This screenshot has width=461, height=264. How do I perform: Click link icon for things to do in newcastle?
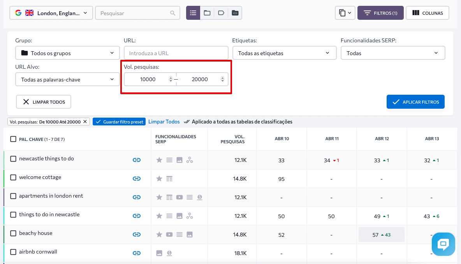(x=136, y=216)
